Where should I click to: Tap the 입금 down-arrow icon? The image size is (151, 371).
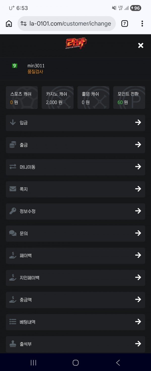(13, 123)
